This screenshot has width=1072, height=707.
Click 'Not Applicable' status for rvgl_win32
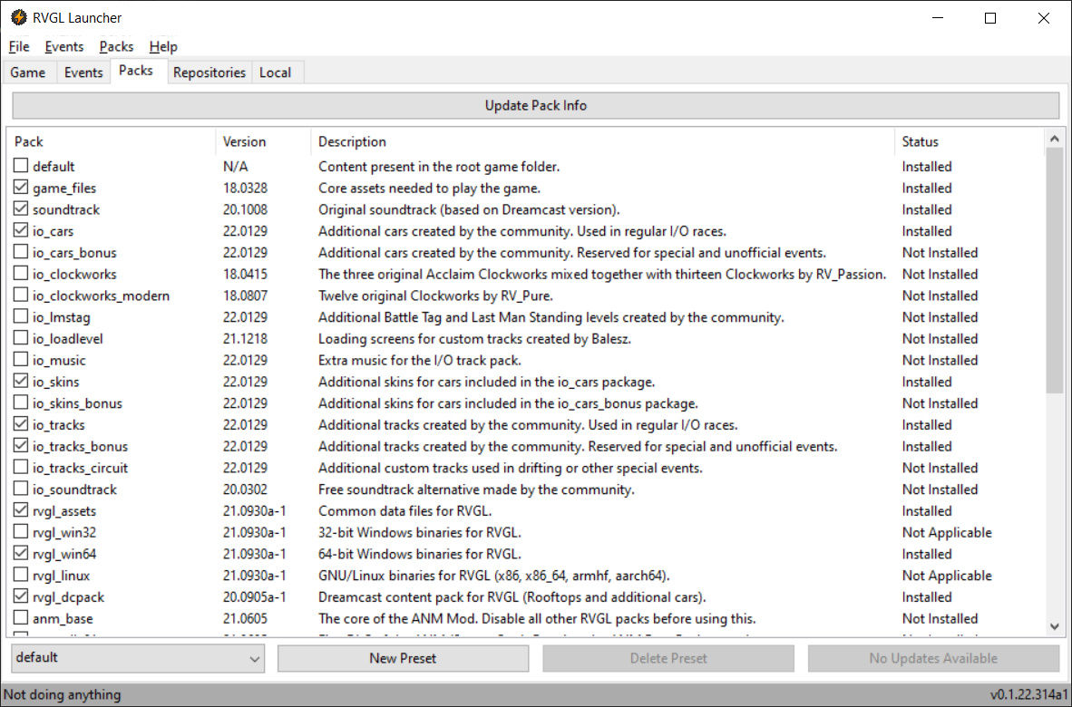pyautogui.click(x=947, y=532)
